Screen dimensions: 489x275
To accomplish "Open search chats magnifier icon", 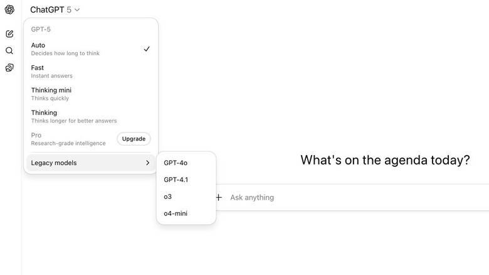I will (x=9, y=51).
